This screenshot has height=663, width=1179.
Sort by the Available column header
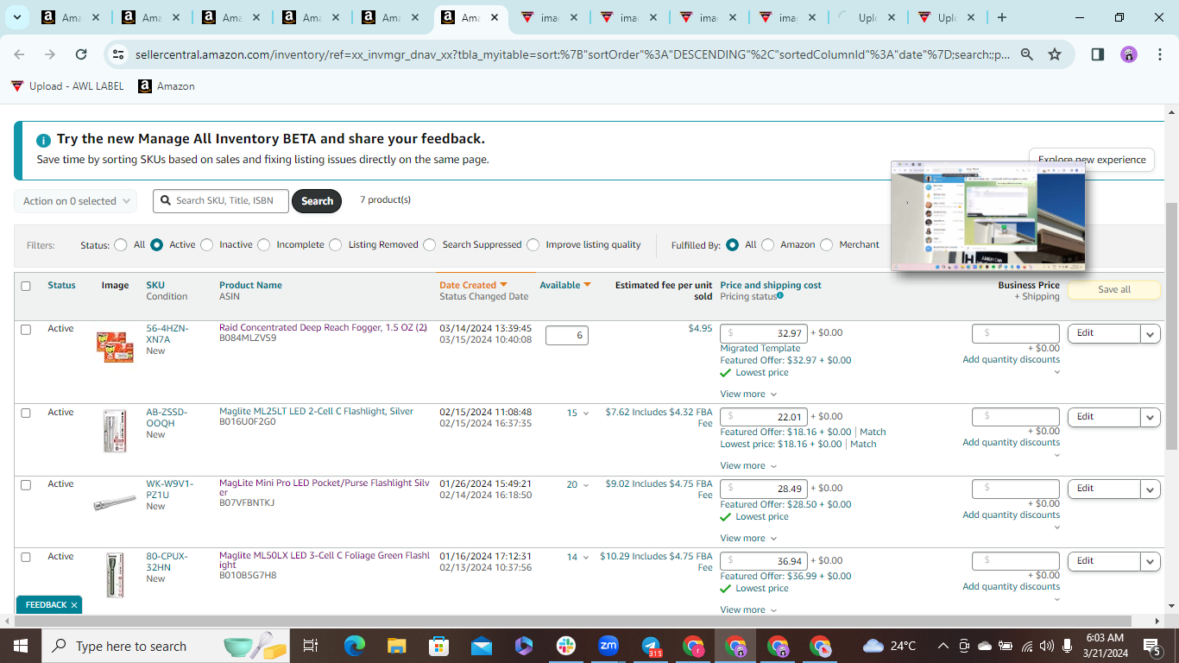565,285
